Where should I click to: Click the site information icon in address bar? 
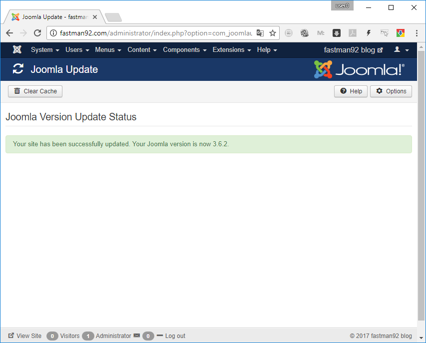point(53,33)
